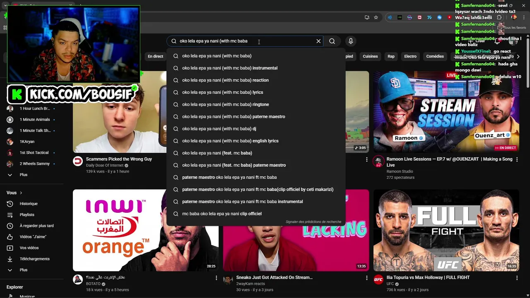The image size is (530, 298).
Task: Filter by the 'En direct' chip
Action: 156,56
